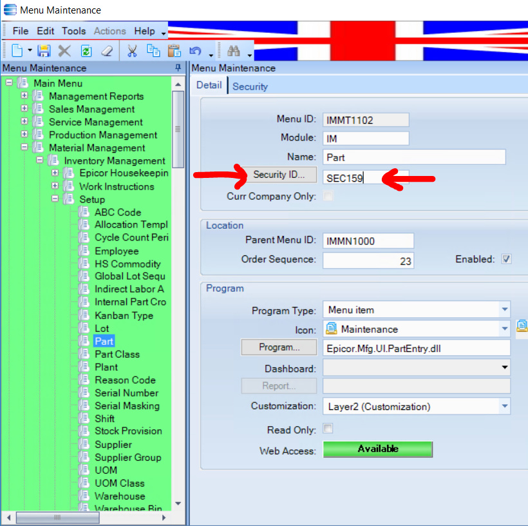Click the tree scroll down arrow
The image size is (528, 526).
[178, 503]
